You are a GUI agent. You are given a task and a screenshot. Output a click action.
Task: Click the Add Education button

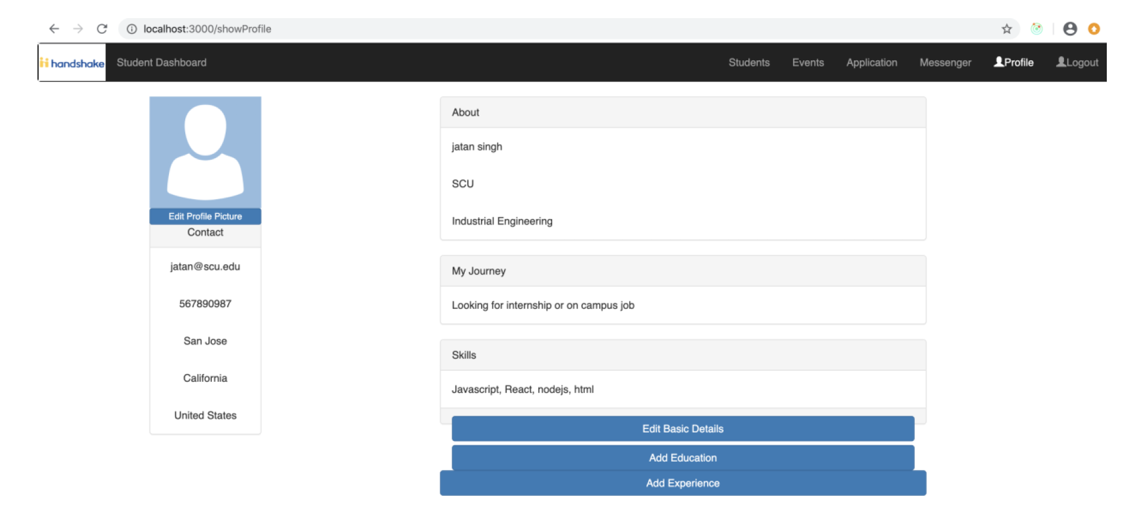[x=683, y=458]
